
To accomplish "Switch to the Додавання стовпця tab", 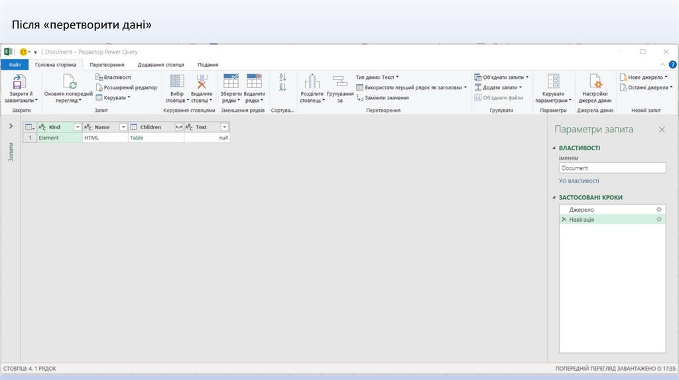I will pos(160,64).
